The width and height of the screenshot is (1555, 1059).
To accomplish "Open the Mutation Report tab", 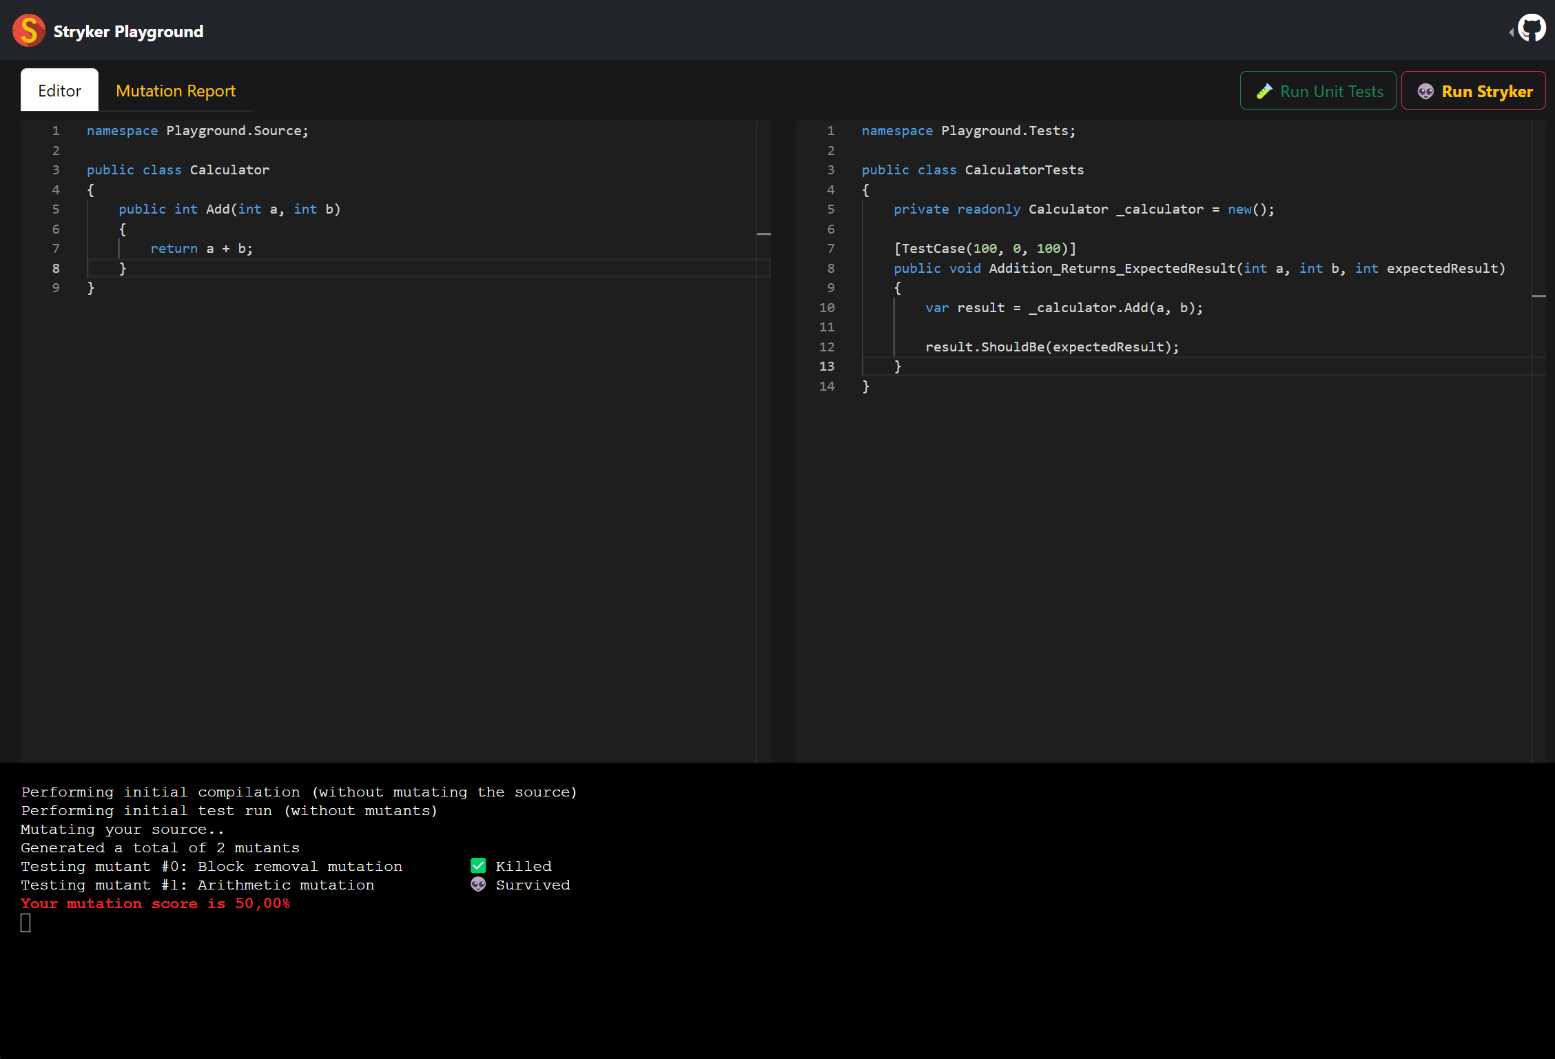I will click(176, 90).
